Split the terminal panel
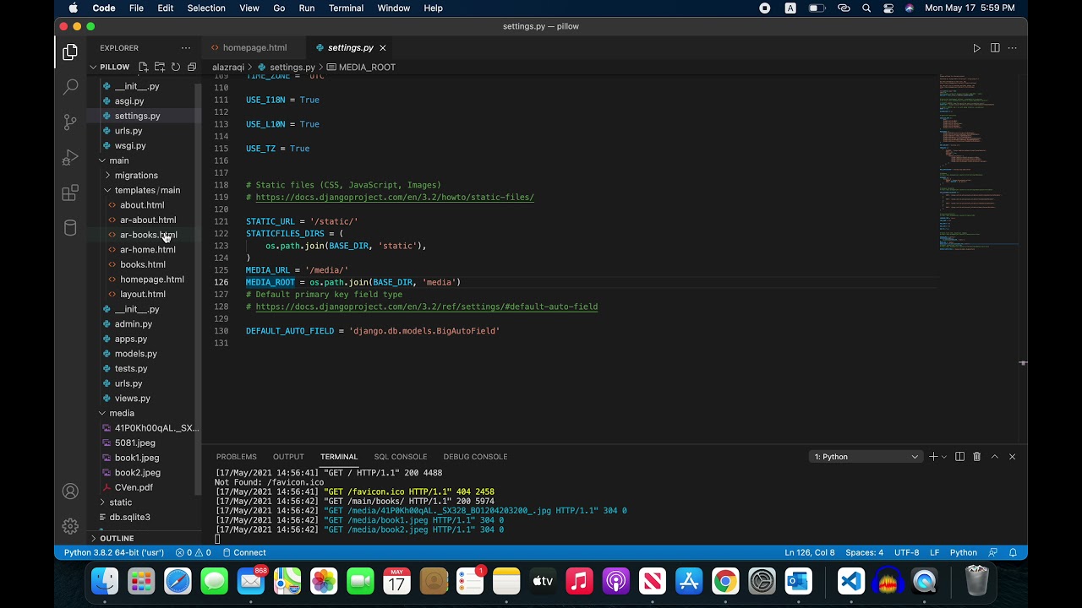The image size is (1082, 608). (959, 457)
